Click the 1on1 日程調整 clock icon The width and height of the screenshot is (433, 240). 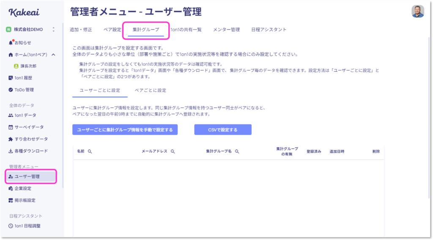[11, 226]
